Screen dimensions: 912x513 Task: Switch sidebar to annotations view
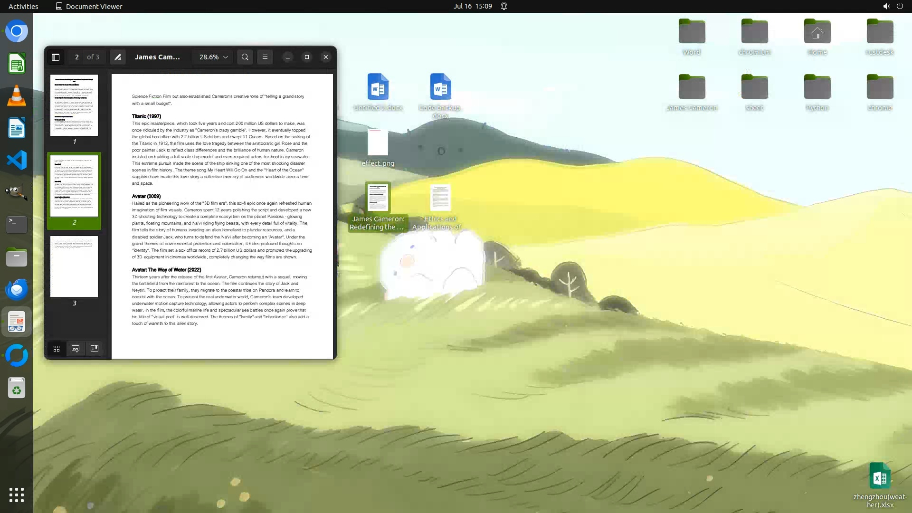pyautogui.click(x=76, y=349)
